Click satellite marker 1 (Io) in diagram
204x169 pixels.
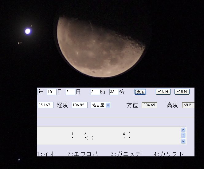click(72, 137)
